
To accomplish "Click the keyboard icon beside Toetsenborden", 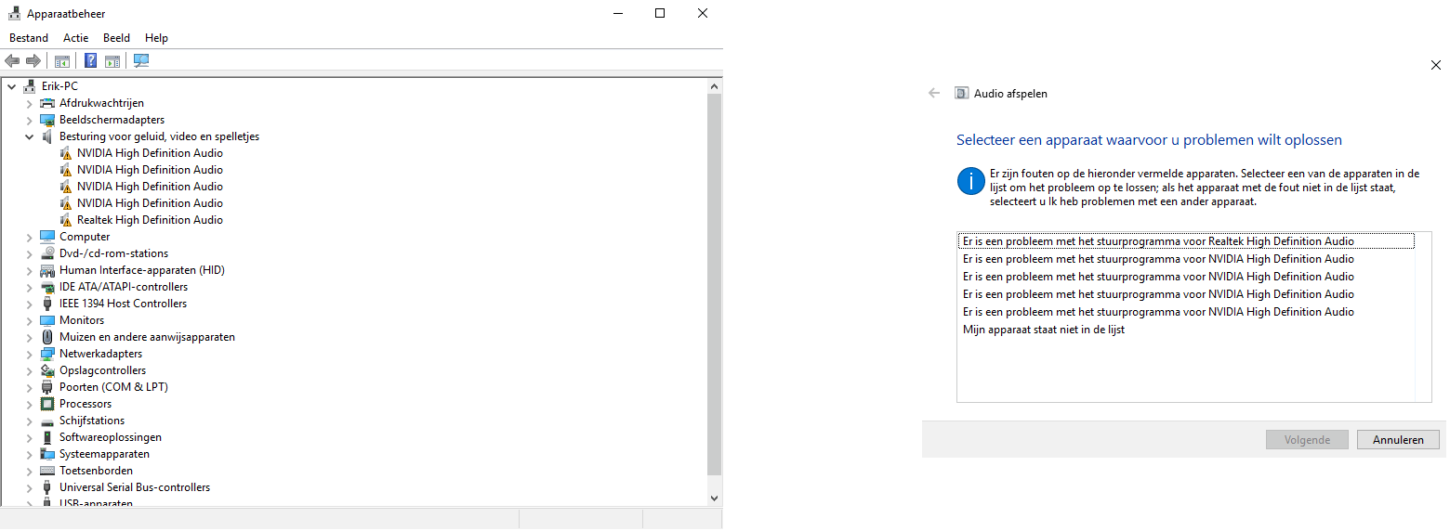I will [47, 471].
